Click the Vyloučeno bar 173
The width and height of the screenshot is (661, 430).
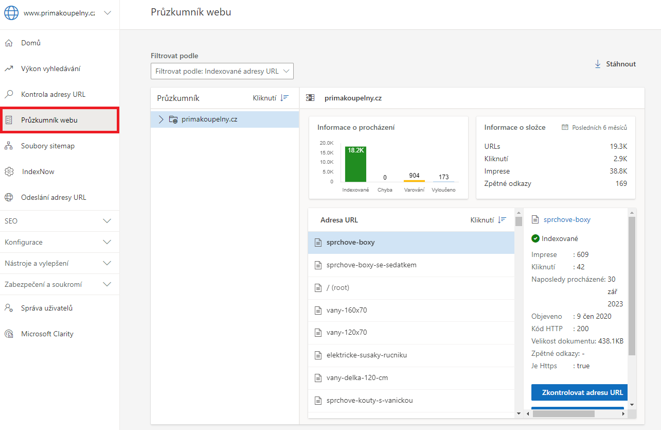(x=443, y=181)
